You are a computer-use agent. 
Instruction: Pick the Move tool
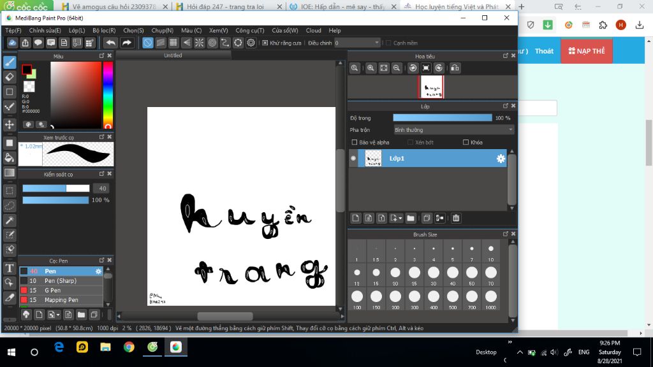click(10, 124)
